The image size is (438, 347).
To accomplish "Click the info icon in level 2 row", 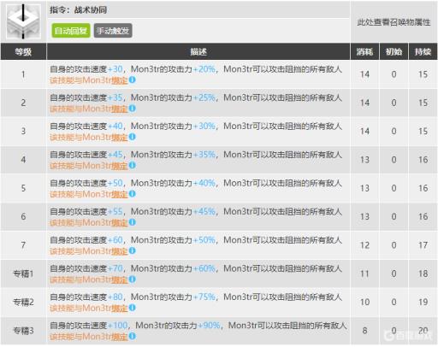I will (x=132, y=109).
